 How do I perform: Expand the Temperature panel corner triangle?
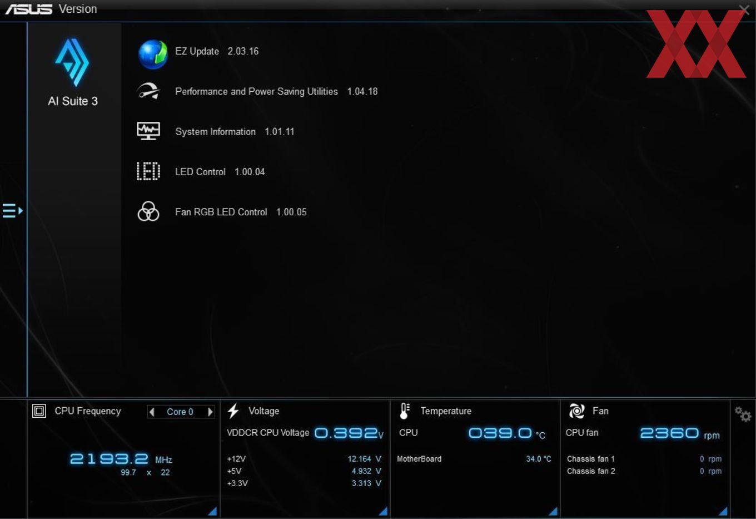tap(553, 511)
